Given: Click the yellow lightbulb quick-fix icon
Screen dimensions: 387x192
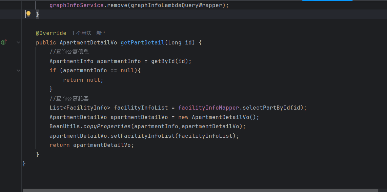Looking at the screenshot, I should pos(28,14).
